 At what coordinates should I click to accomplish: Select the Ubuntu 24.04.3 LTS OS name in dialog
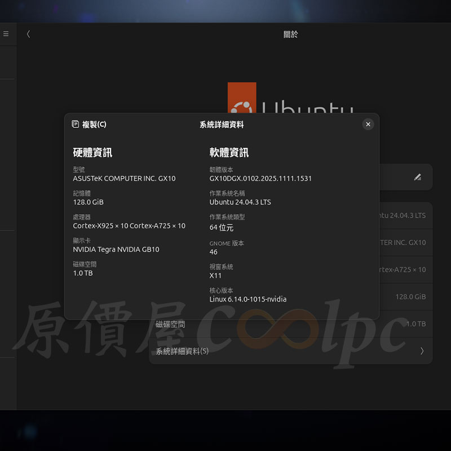[240, 202]
